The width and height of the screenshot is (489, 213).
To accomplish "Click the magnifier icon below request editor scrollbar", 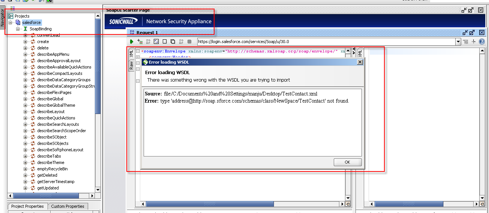I will [348, 204].
